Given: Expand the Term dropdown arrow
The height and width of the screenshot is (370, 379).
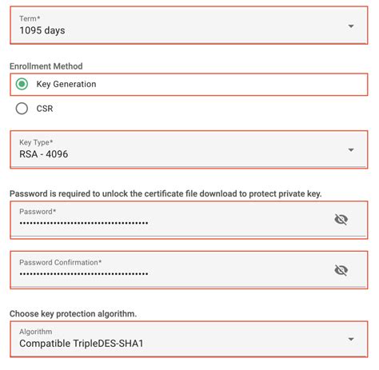Looking at the screenshot, I should (351, 26).
